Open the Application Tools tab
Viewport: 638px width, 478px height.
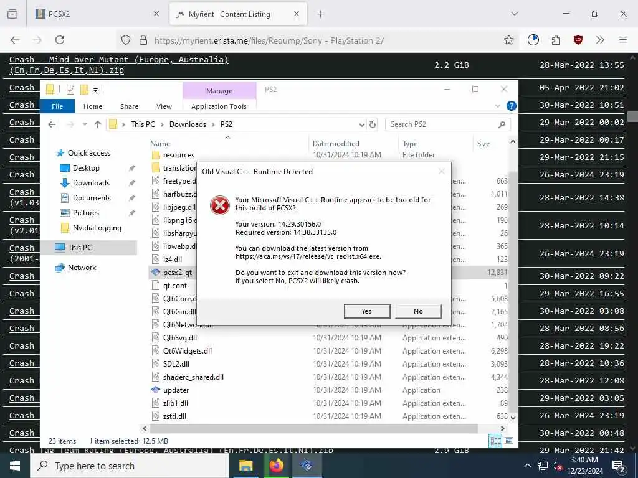click(x=219, y=106)
